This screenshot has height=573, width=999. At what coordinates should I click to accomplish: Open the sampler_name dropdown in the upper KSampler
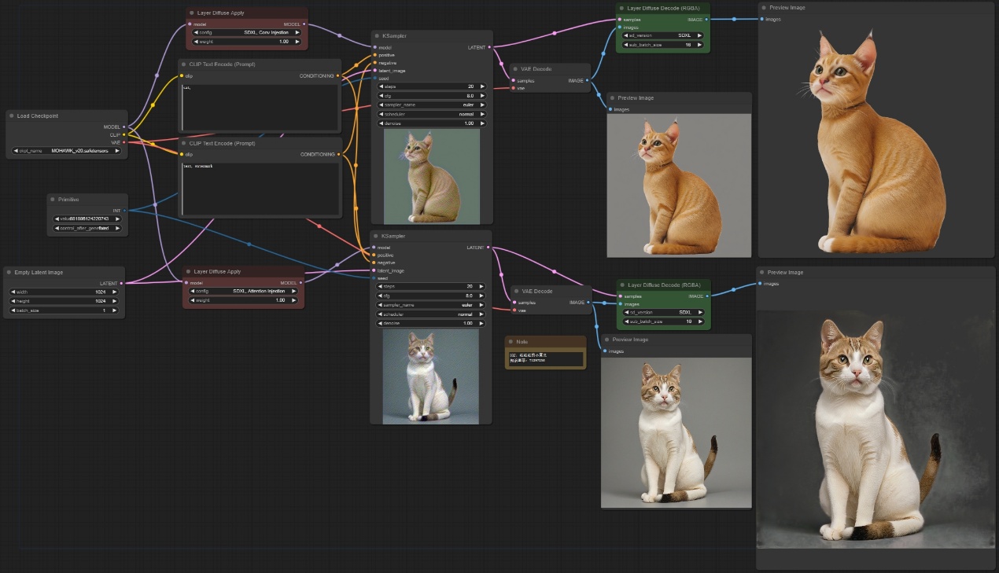(x=431, y=105)
